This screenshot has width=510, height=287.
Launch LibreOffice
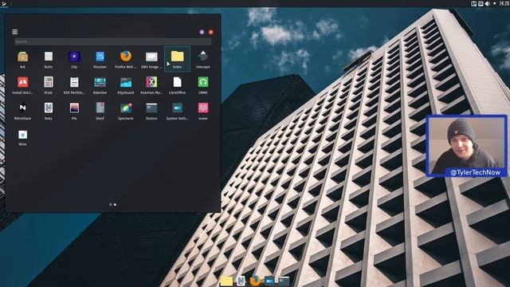pyautogui.click(x=177, y=85)
